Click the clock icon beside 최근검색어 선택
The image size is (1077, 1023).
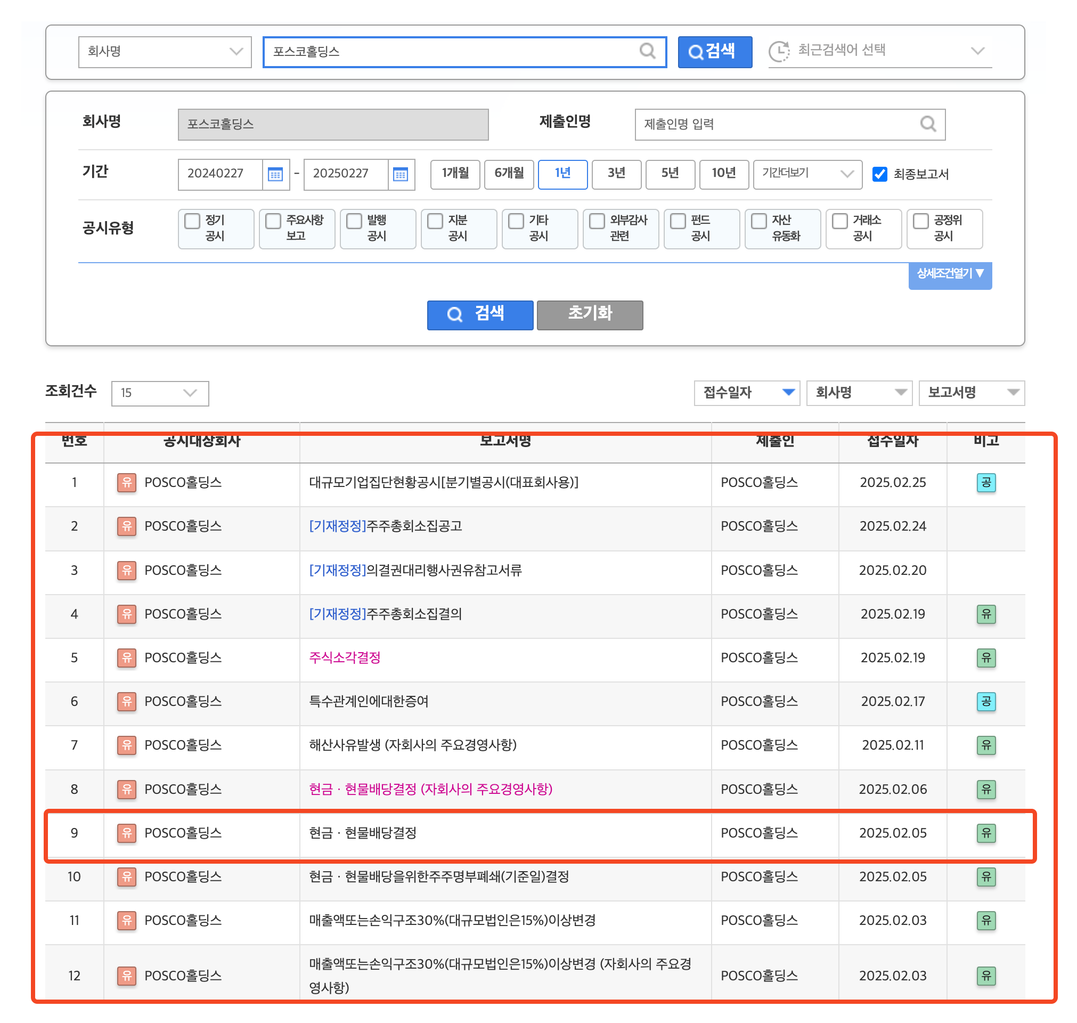(779, 51)
